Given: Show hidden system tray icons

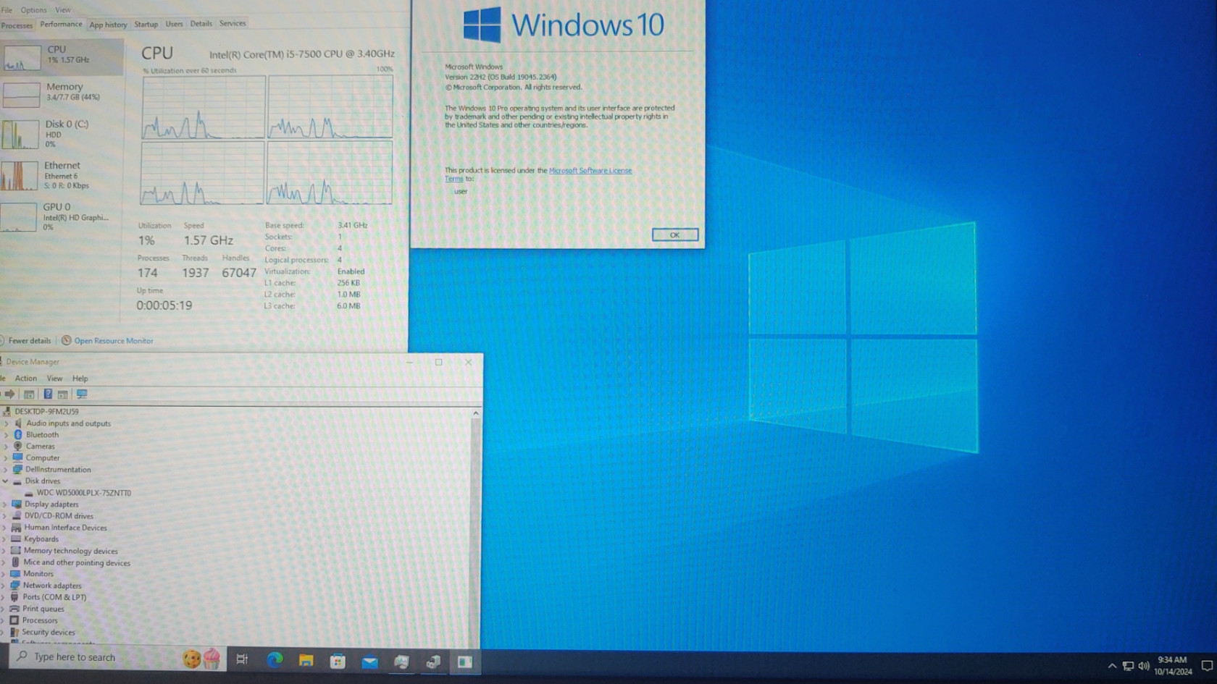Looking at the screenshot, I should coord(1112,666).
